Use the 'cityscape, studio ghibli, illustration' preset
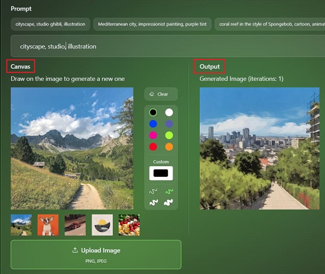The height and width of the screenshot is (274, 325). click(x=50, y=24)
